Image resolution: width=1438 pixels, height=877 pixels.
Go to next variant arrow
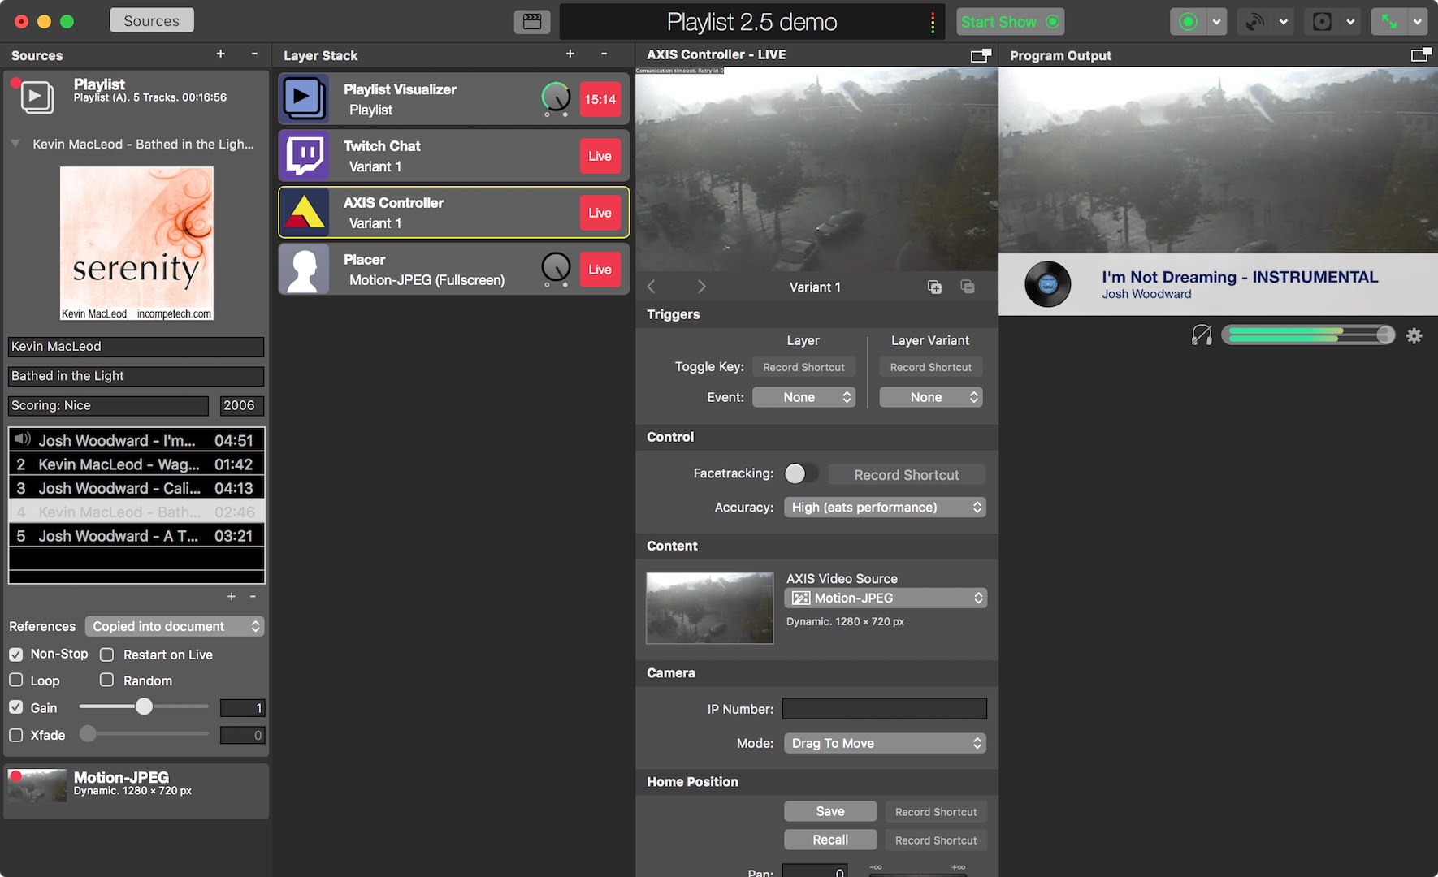pos(702,287)
